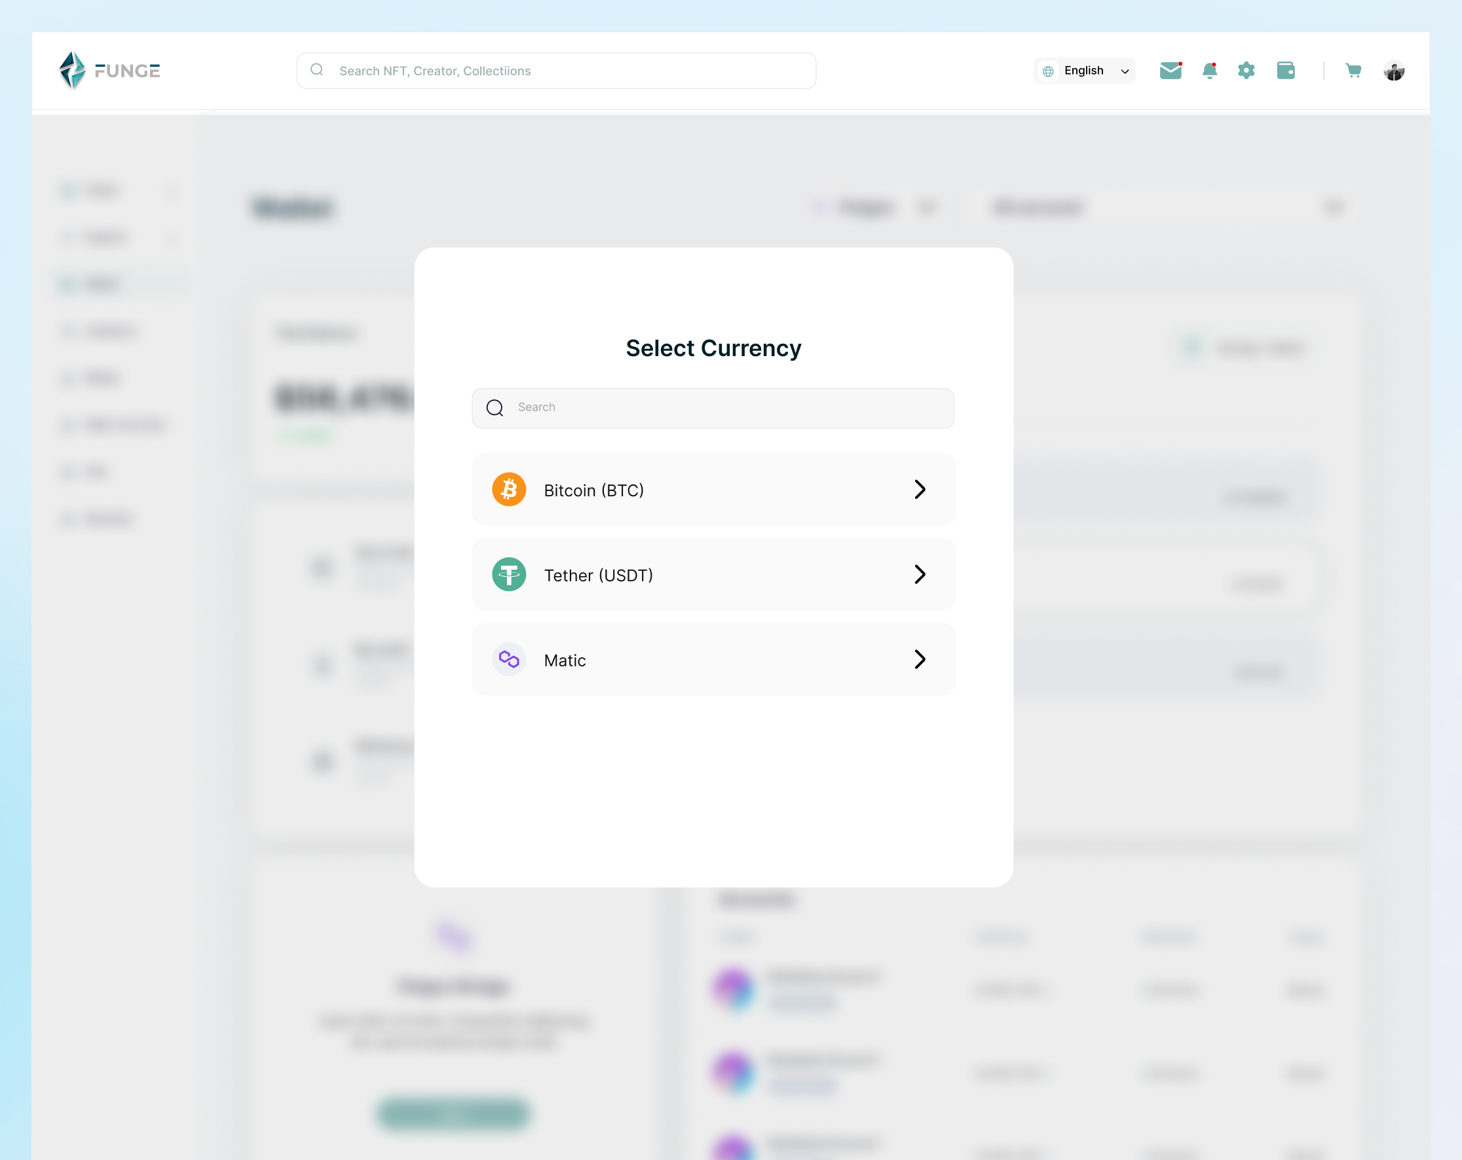Open the shopping cart icon

(x=1353, y=70)
